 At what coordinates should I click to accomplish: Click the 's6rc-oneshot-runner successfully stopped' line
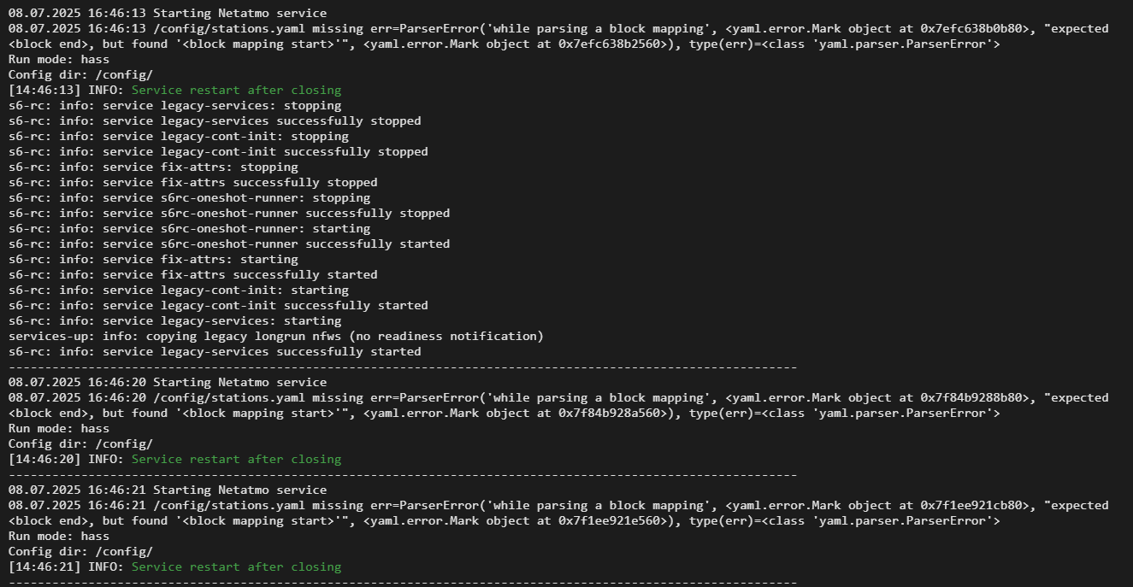click(x=229, y=213)
